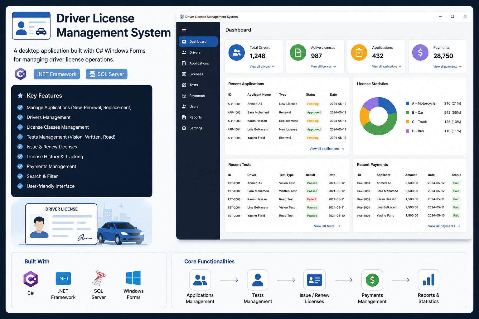Open Applications sidebar item
The height and width of the screenshot is (319, 479).
[199, 63]
